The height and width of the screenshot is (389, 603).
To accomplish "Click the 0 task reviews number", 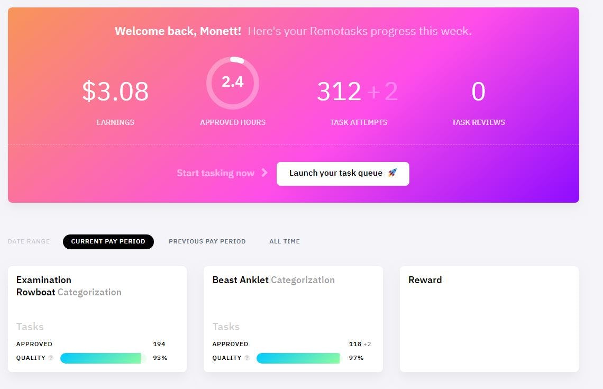I will pos(478,92).
